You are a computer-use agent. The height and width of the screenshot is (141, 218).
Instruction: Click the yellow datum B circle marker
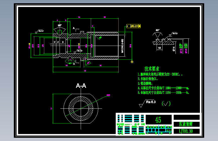pos(132,62)
